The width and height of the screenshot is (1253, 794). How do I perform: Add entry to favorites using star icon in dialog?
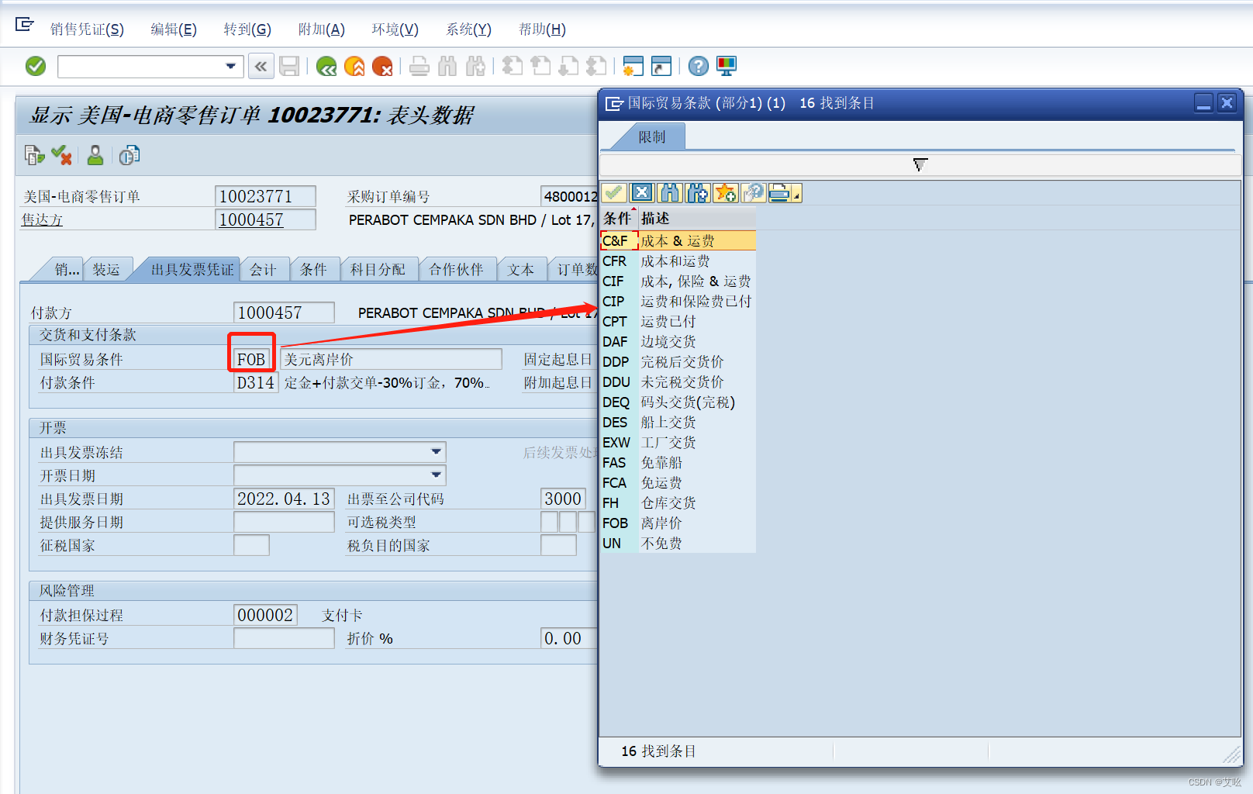tap(727, 192)
